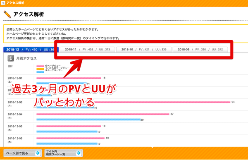Click the blue bar with value 29
The width and height of the screenshot is (248, 160).
(88, 119)
